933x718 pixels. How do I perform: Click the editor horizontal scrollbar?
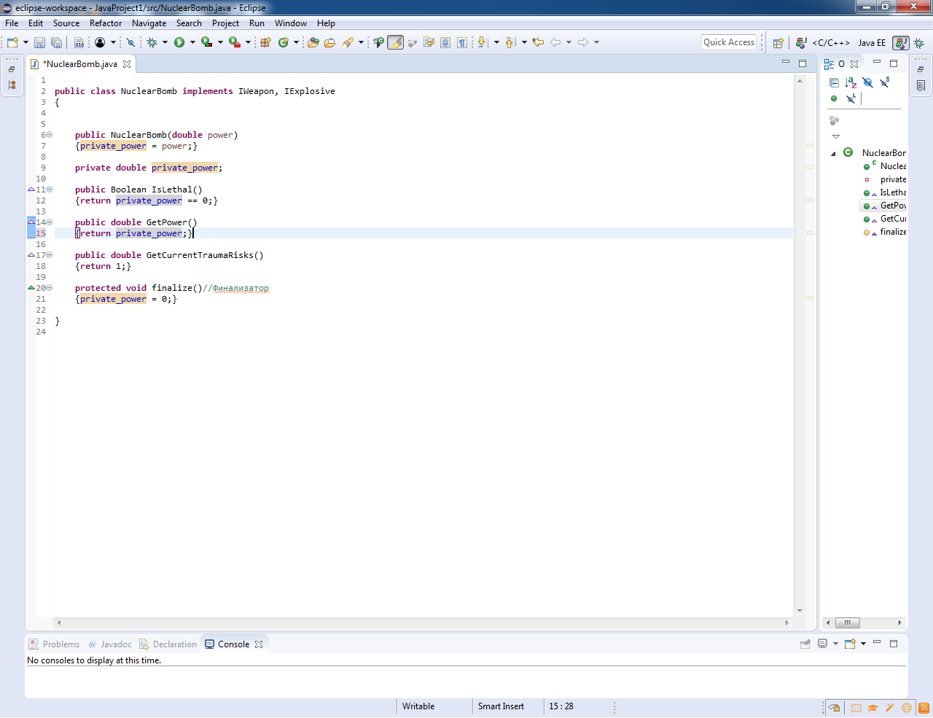pos(423,623)
